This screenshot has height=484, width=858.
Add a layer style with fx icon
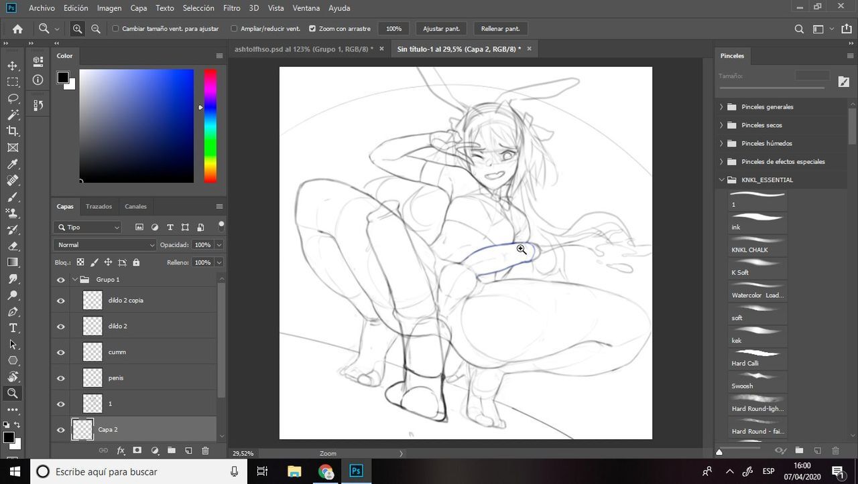(x=121, y=451)
